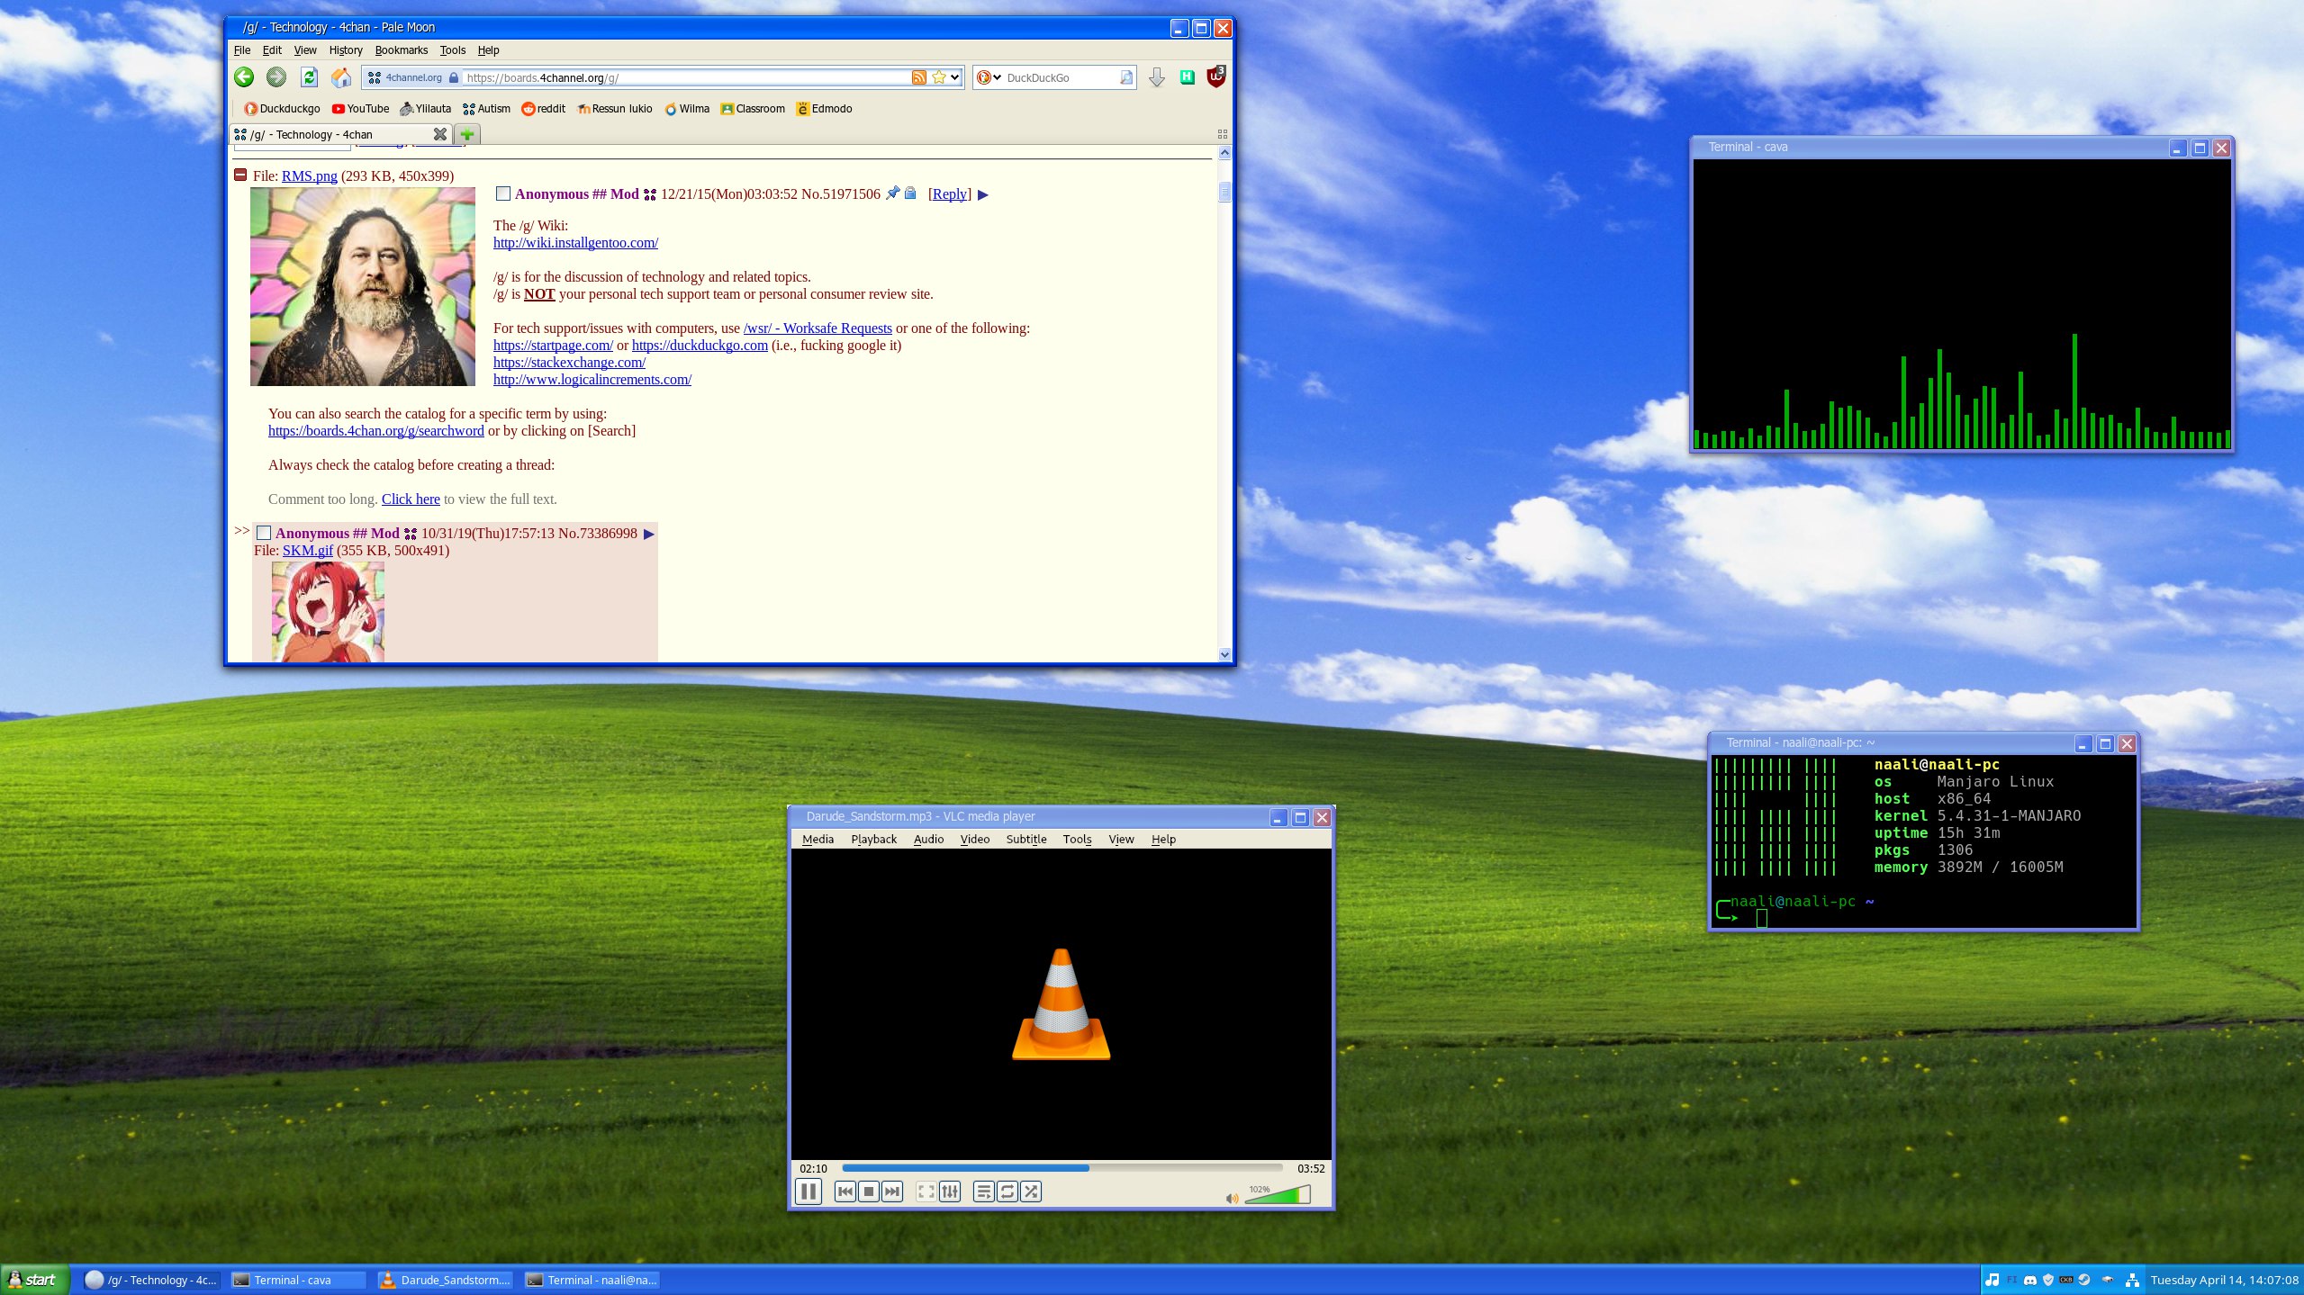Open the search engine selector dropdown
This screenshot has width=2304, height=1295.
click(989, 77)
